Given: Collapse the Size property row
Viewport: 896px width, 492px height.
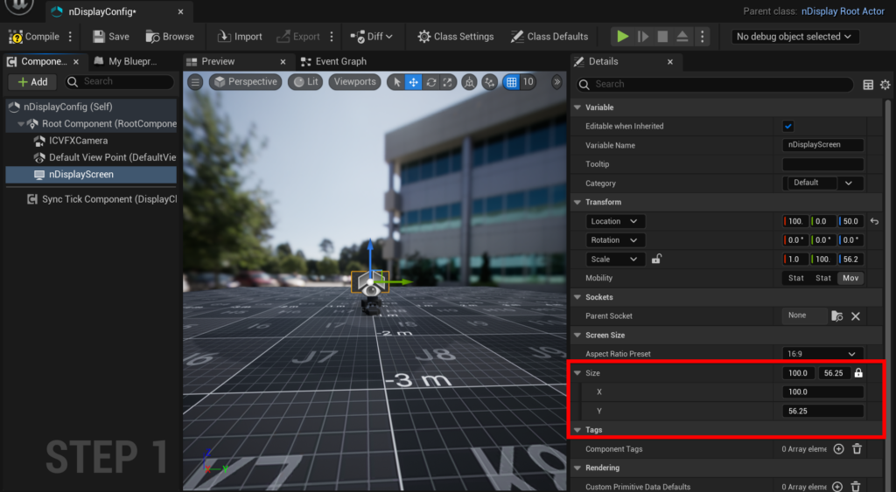Looking at the screenshot, I should coord(577,373).
